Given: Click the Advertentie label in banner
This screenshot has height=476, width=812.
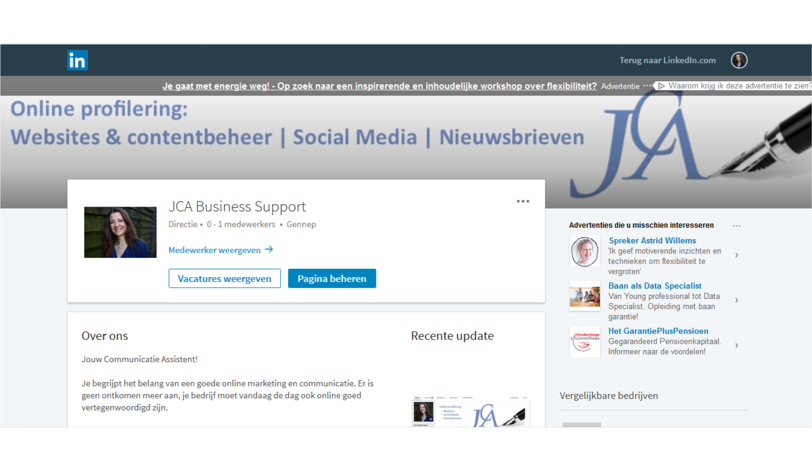Looking at the screenshot, I should coord(620,86).
